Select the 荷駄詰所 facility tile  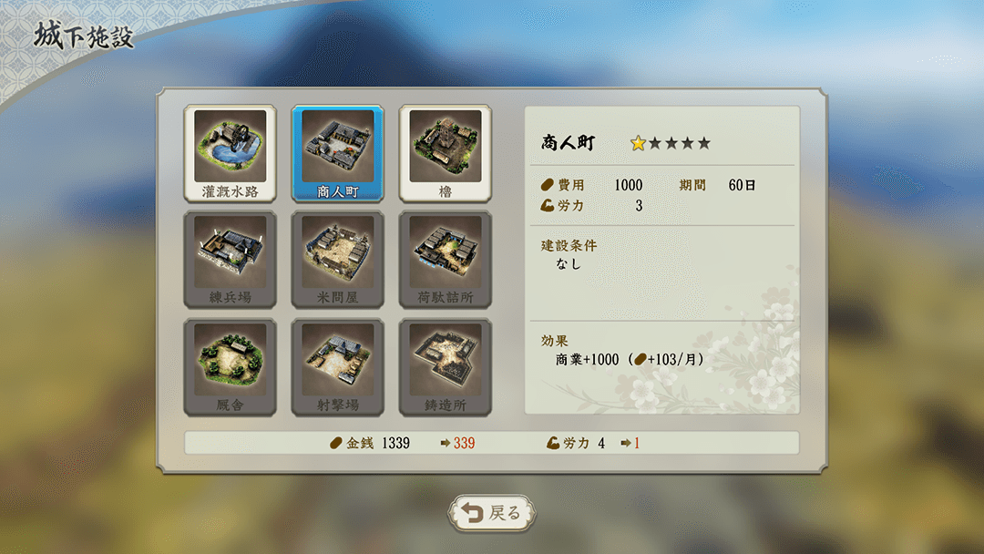pyautogui.click(x=445, y=260)
